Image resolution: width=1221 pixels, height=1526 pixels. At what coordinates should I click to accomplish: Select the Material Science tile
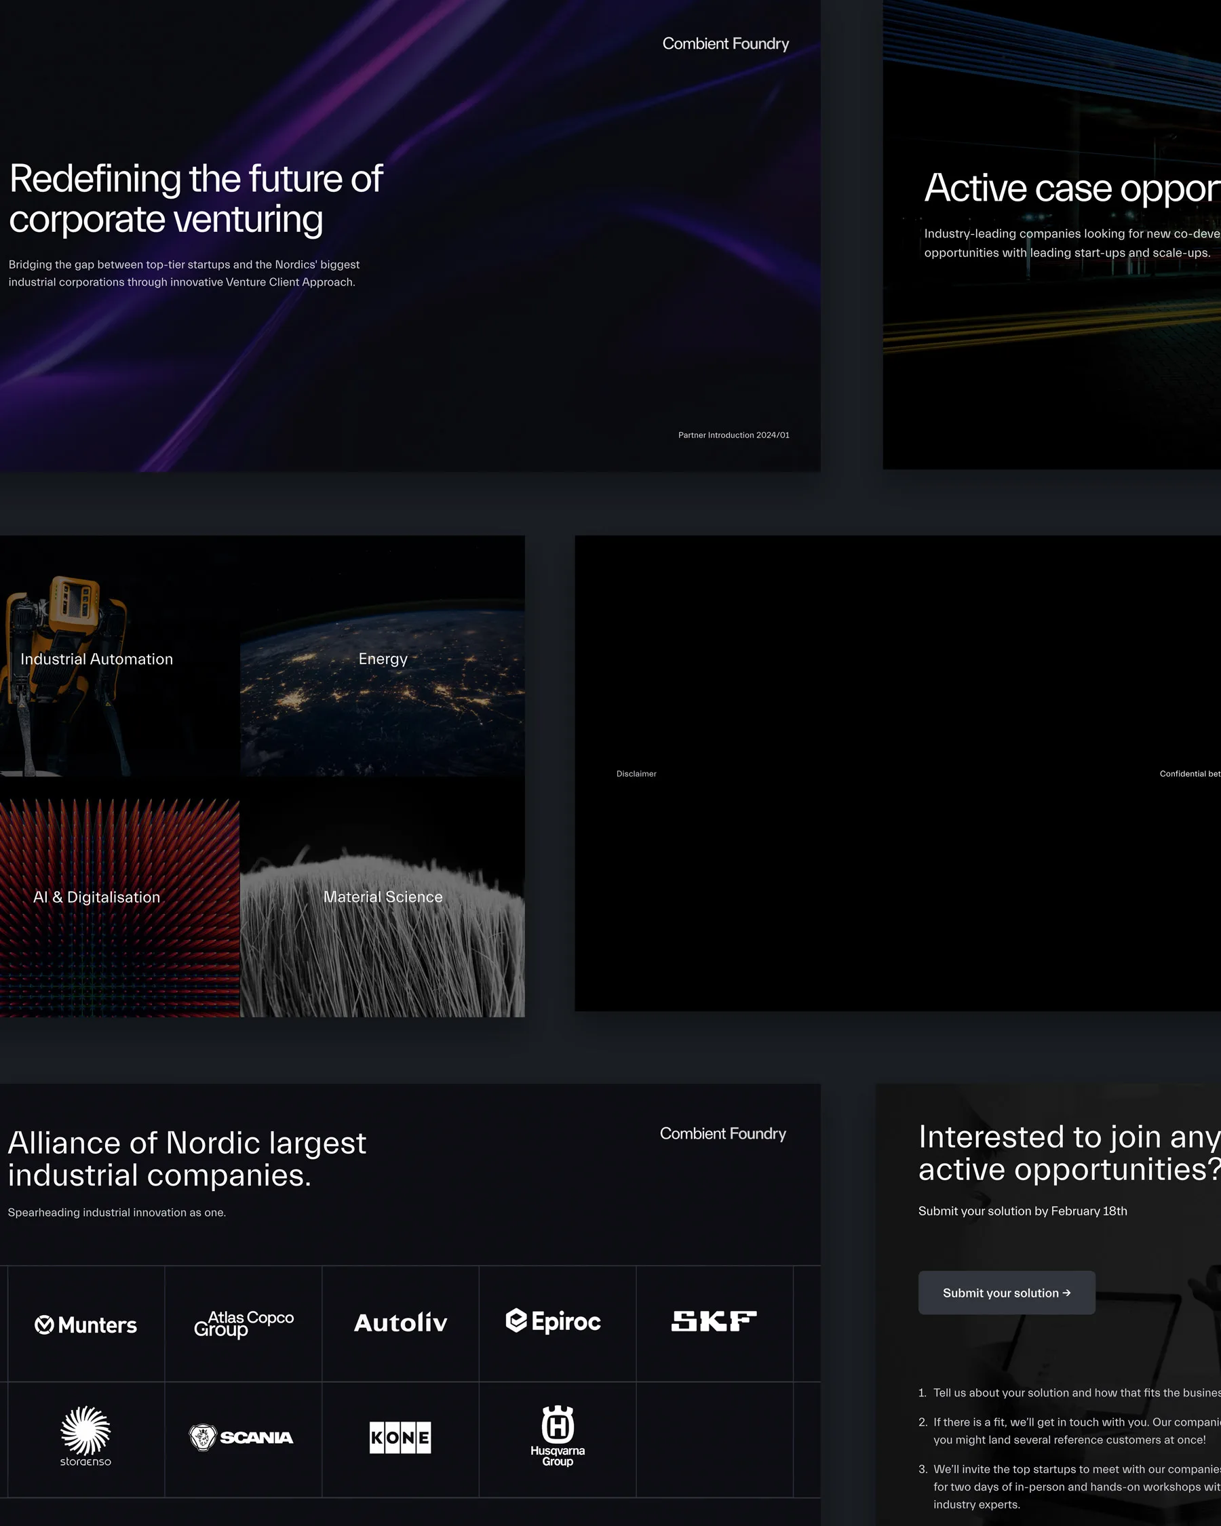[382, 897]
